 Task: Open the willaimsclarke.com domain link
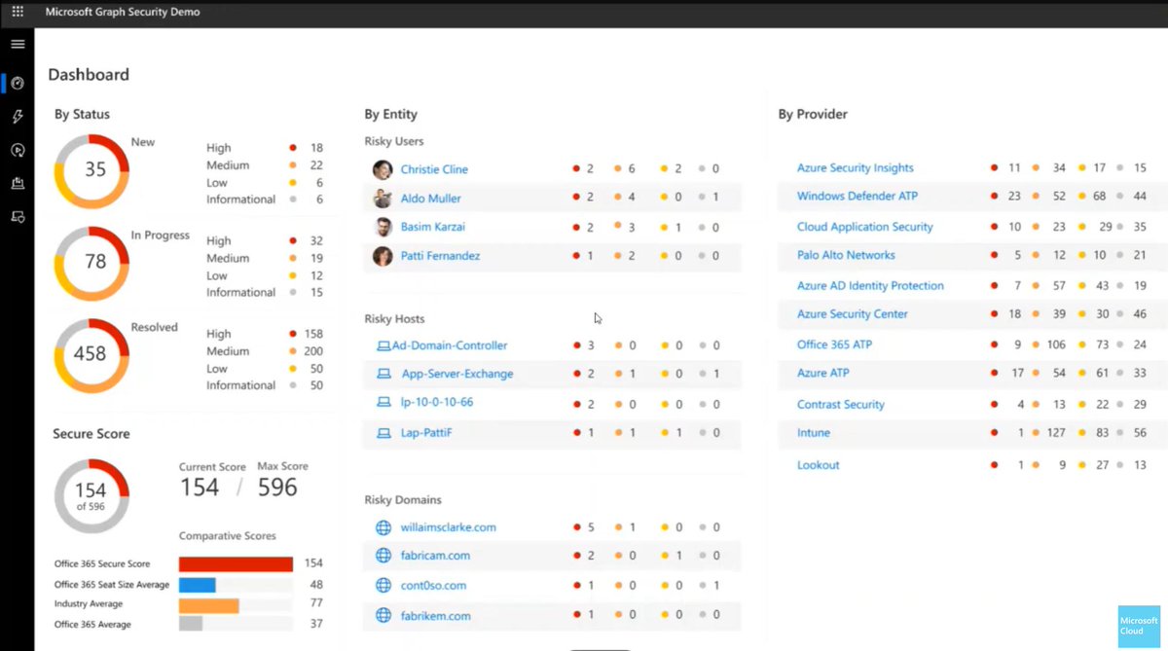coord(449,527)
